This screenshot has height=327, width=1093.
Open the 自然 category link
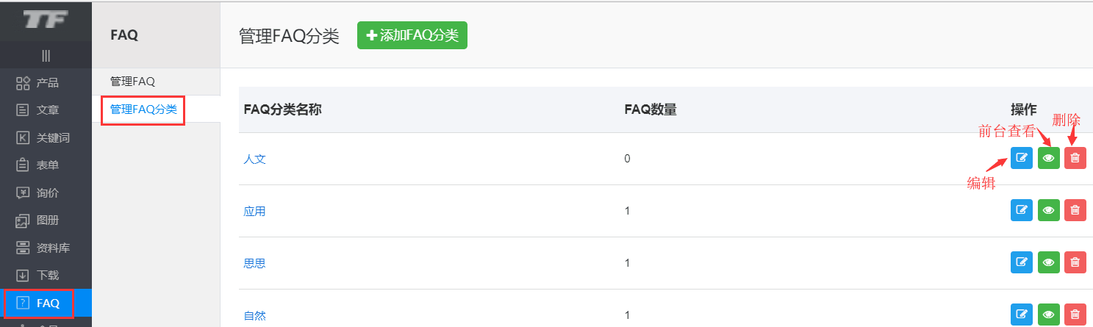coord(254,315)
